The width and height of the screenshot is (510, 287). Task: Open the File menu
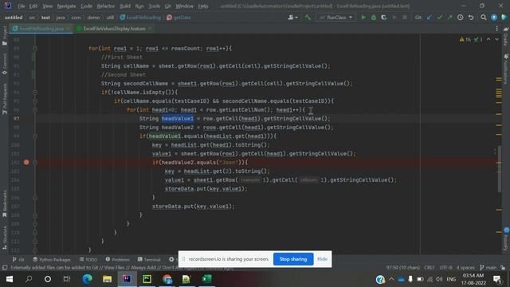[22, 6]
